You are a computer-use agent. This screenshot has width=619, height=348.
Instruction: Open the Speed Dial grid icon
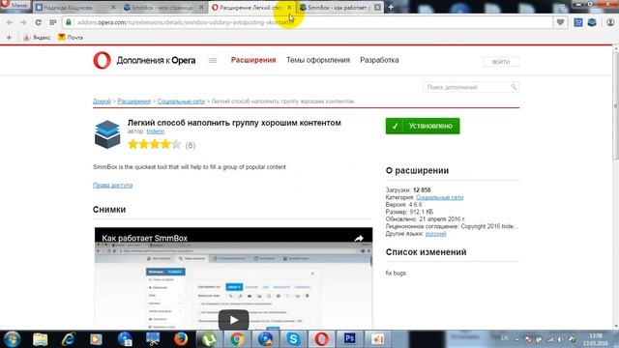pyautogui.click(x=53, y=22)
